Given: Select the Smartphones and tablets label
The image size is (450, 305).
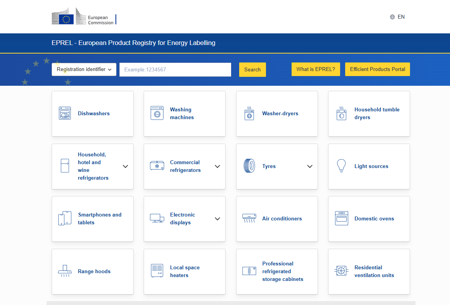Looking at the screenshot, I should coord(99,218).
